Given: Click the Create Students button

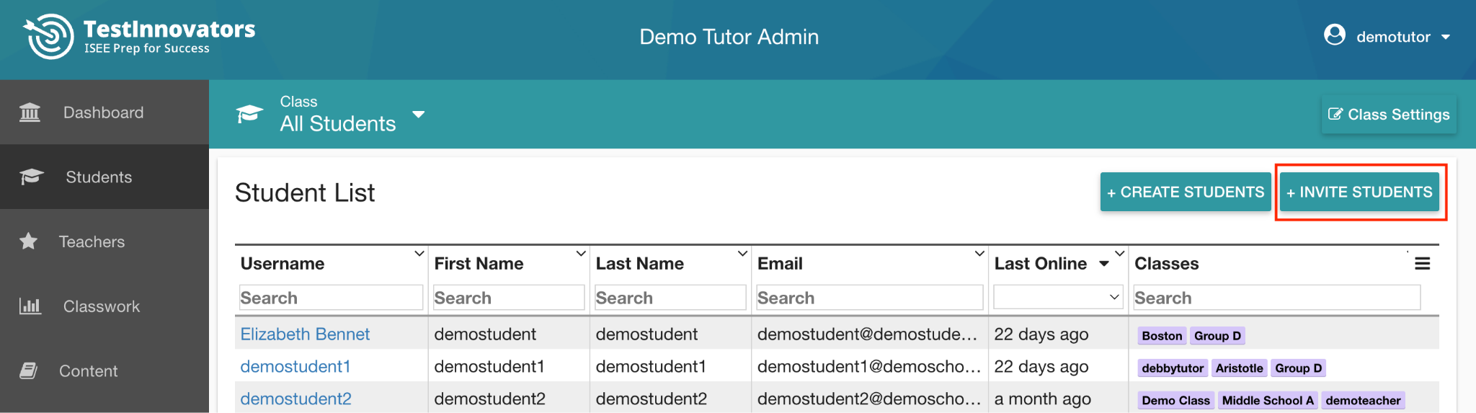Looking at the screenshot, I should [x=1186, y=192].
